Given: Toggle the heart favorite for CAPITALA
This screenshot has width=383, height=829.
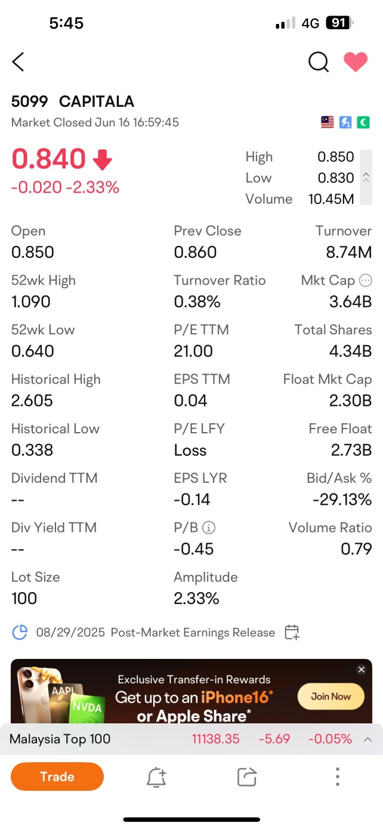Looking at the screenshot, I should coord(356,61).
